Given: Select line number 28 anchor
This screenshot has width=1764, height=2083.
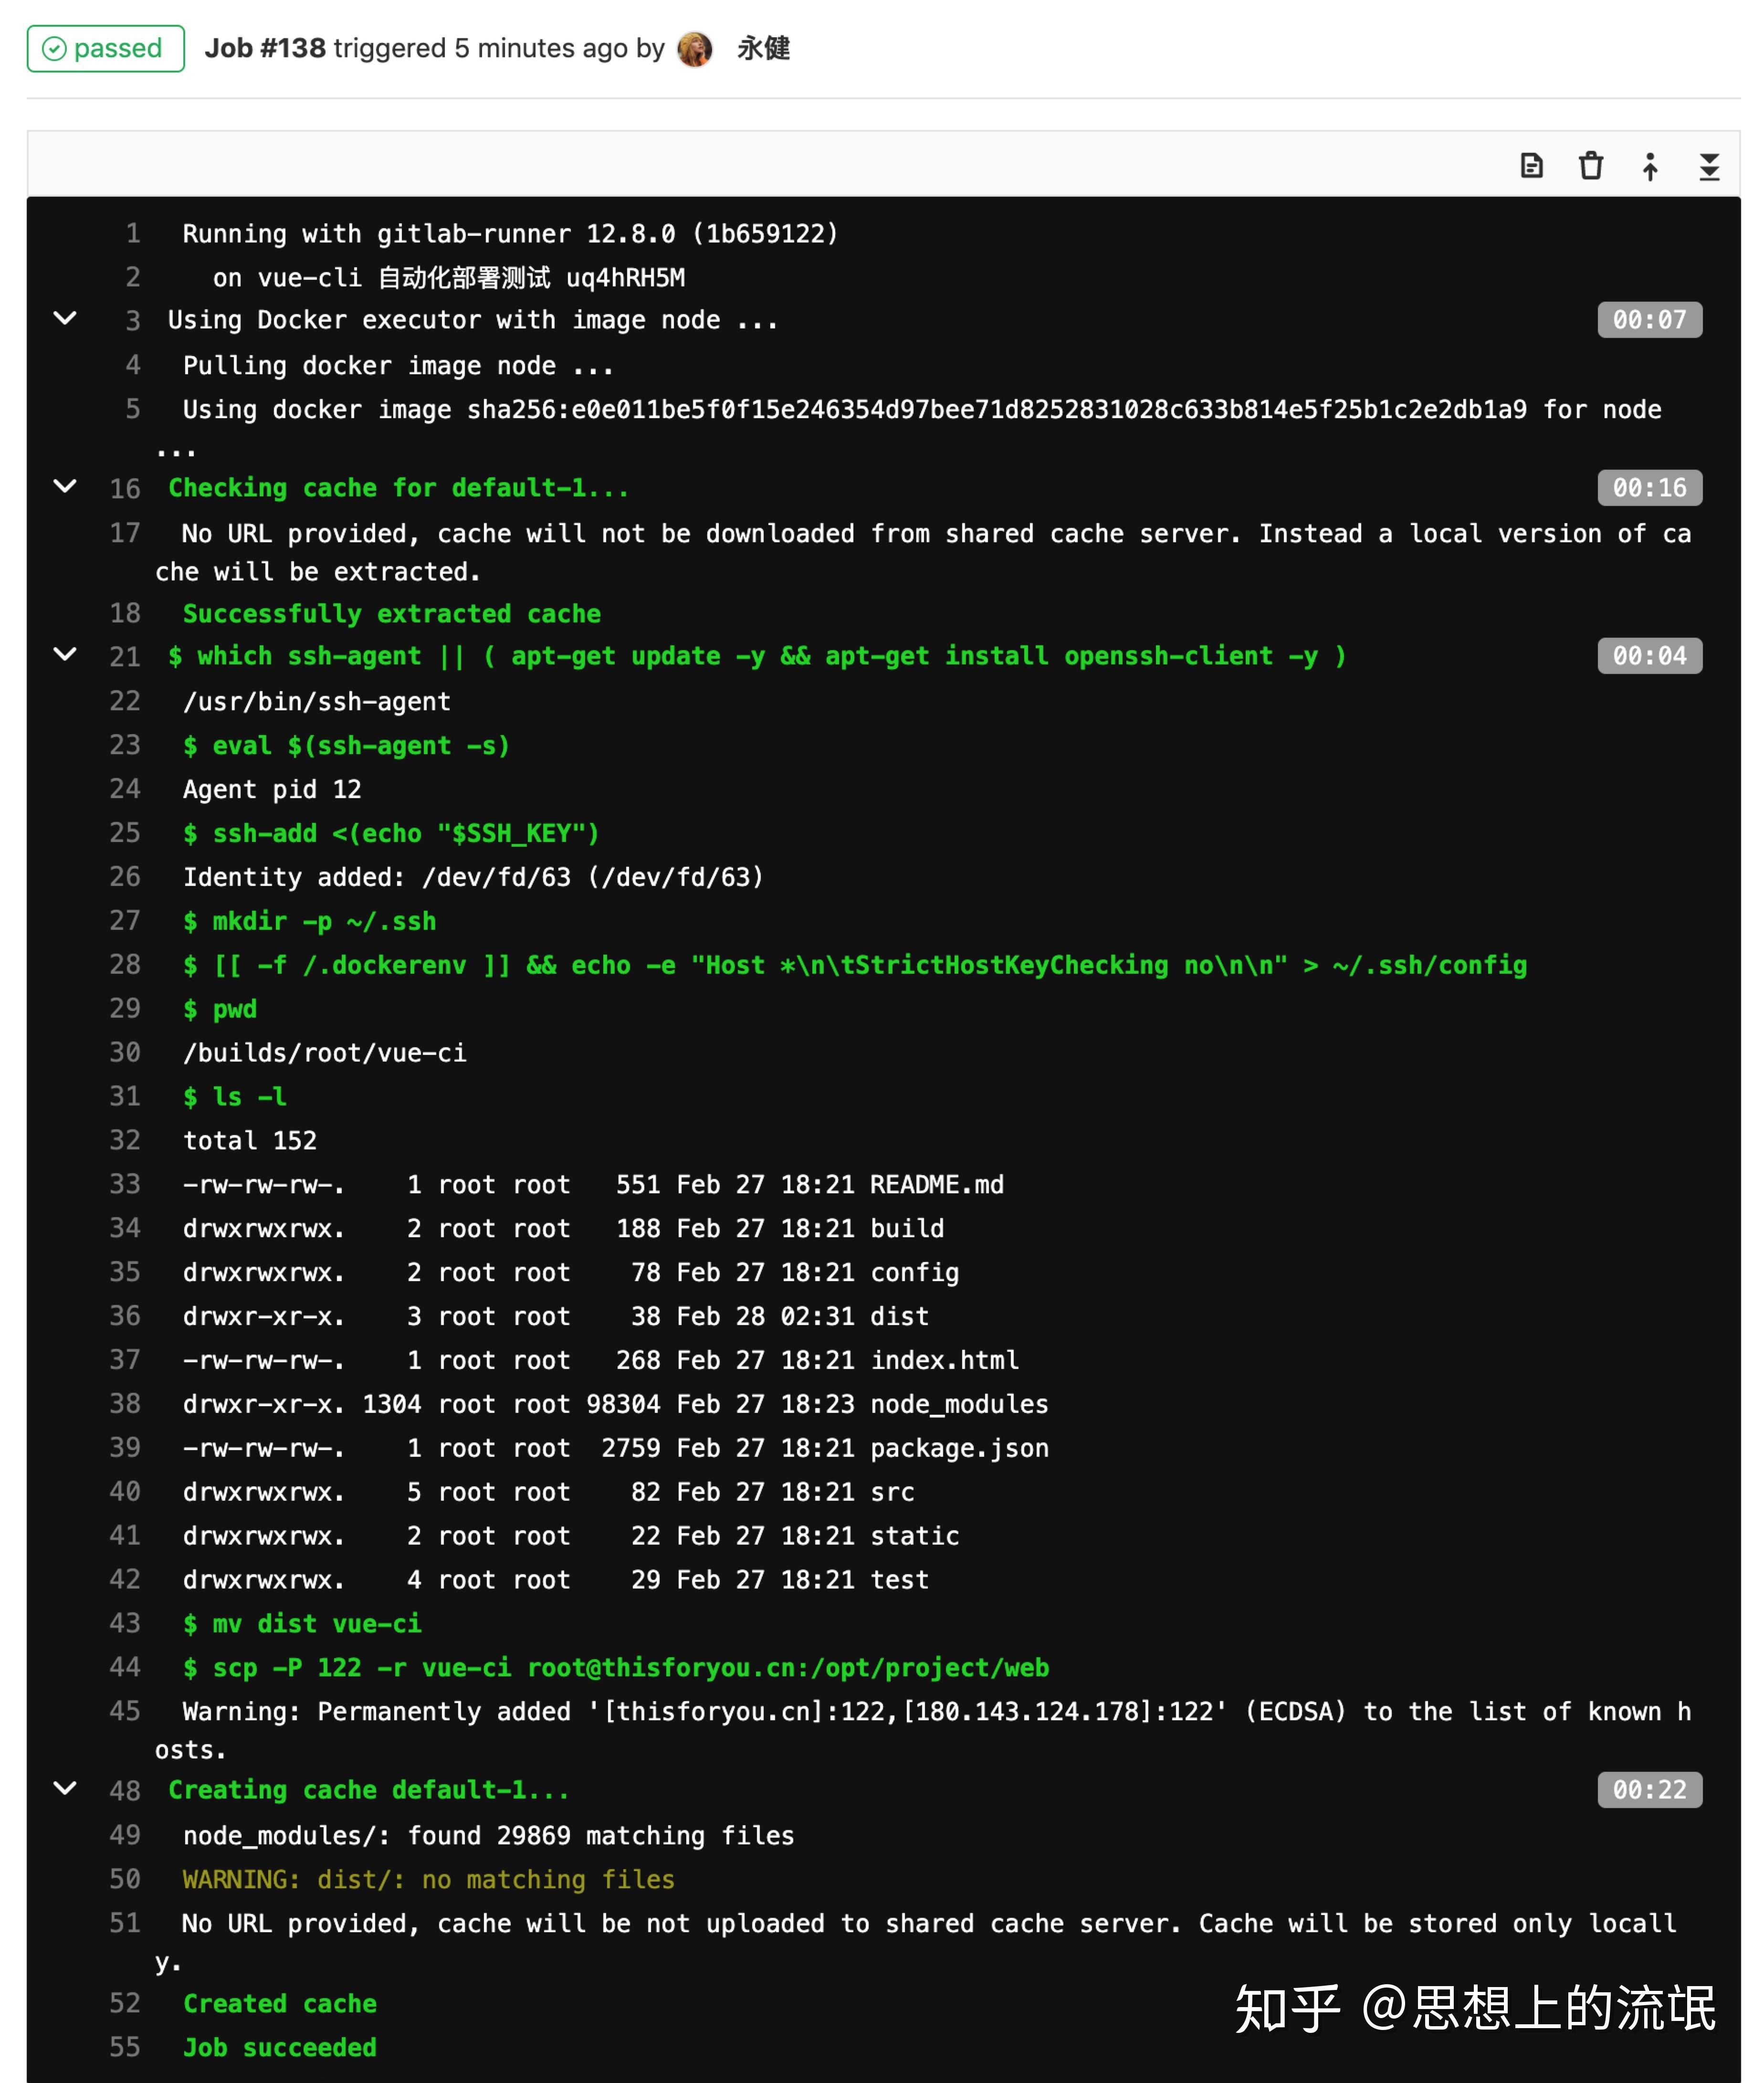Looking at the screenshot, I should pos(126,965).
